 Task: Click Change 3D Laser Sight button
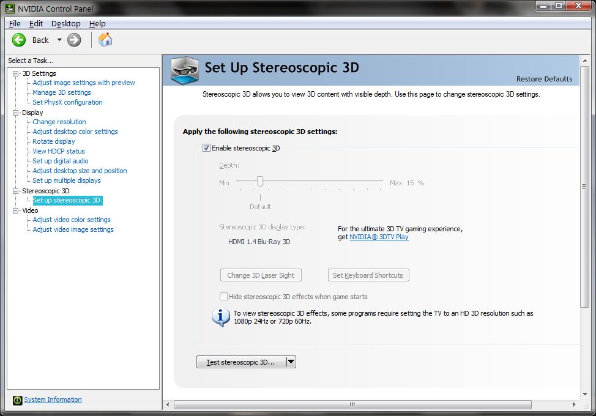tap(261, 275)
